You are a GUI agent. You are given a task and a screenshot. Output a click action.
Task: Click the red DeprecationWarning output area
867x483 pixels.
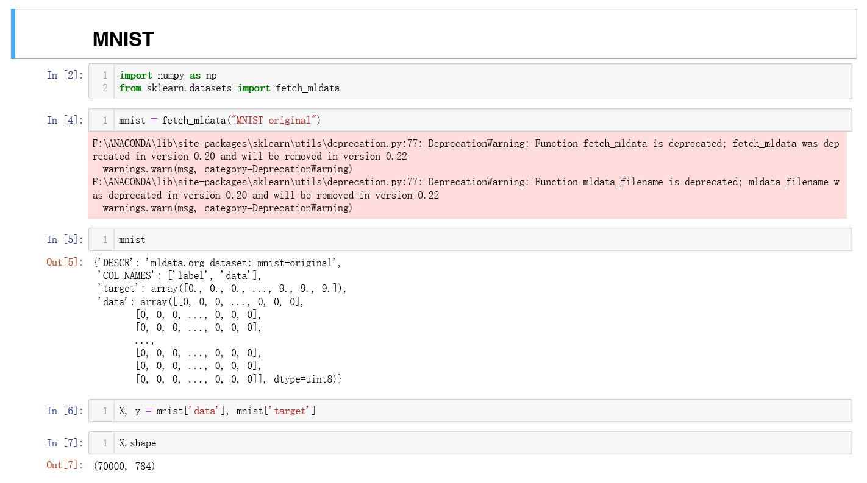pyautogui.click(x=467, y=175)
